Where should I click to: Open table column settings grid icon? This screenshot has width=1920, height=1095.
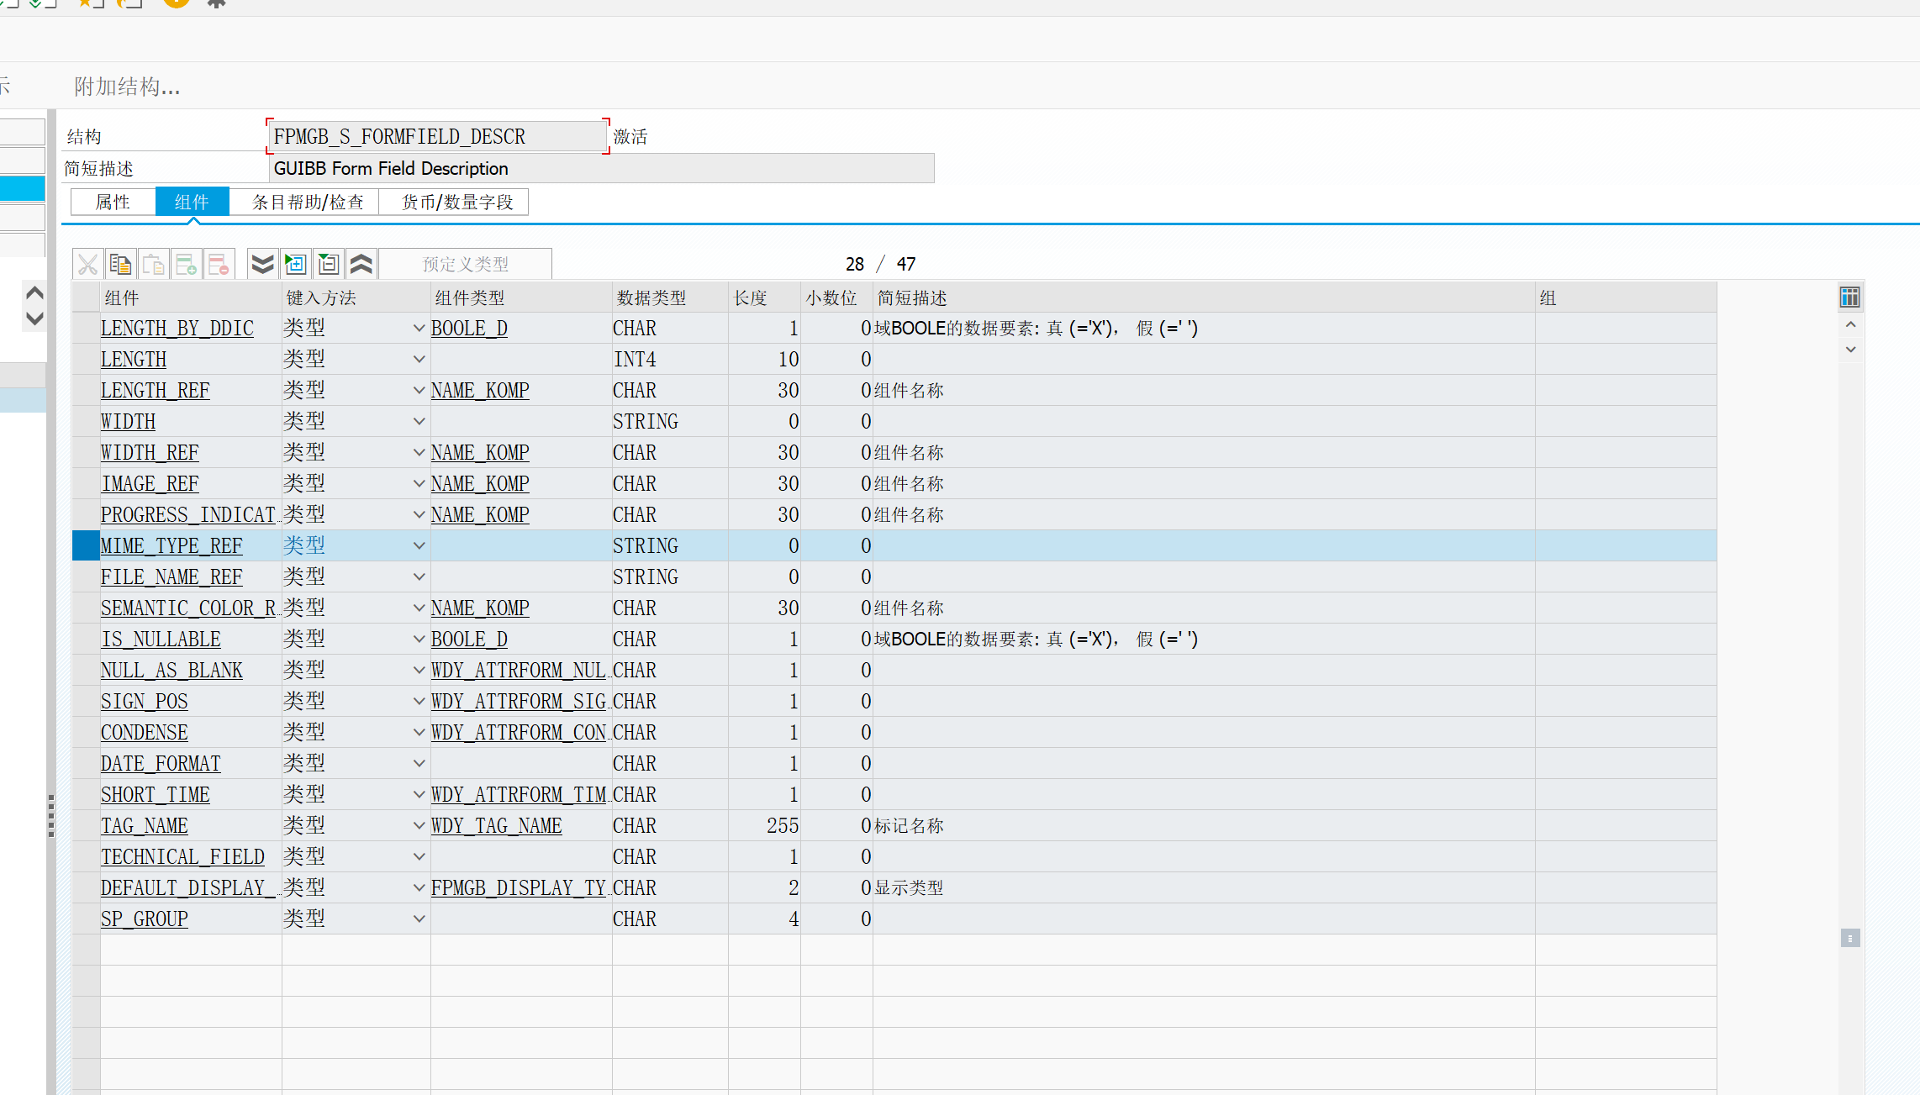pyautogui.click(x=1849, y=297)
